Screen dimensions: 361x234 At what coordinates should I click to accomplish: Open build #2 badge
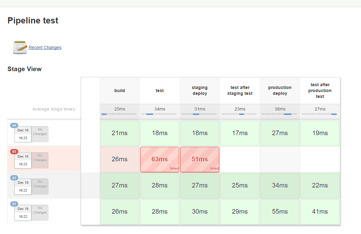pos(14,178)
